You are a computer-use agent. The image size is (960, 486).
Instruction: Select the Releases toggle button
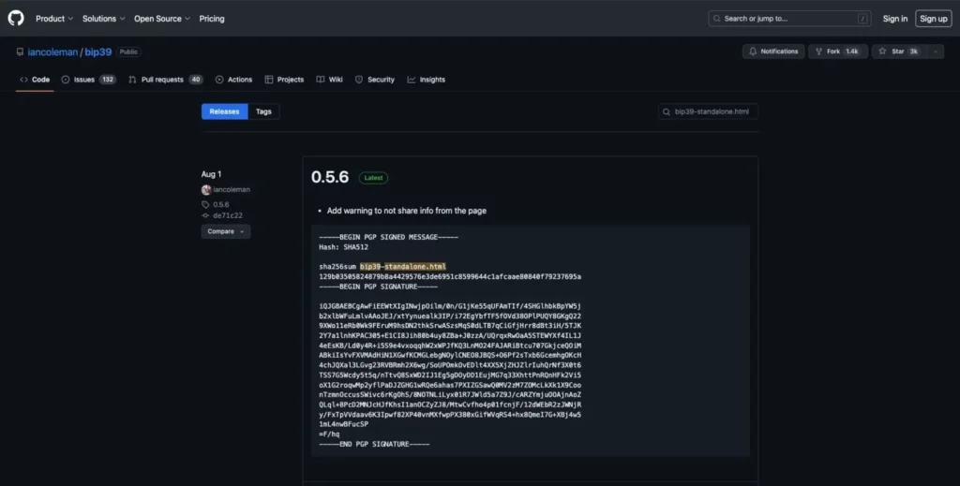tap(224, 111)
